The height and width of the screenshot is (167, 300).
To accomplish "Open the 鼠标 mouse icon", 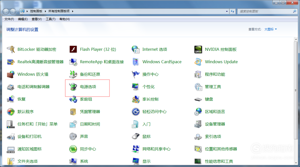I will click(136, 137).
